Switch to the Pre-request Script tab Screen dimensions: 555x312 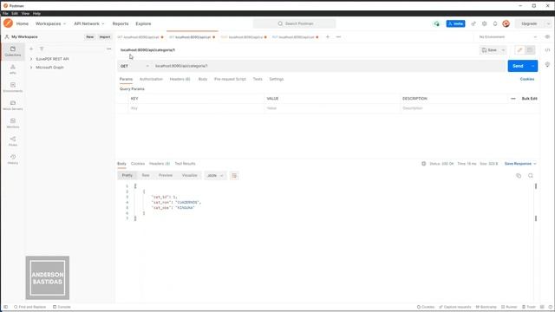230,79
